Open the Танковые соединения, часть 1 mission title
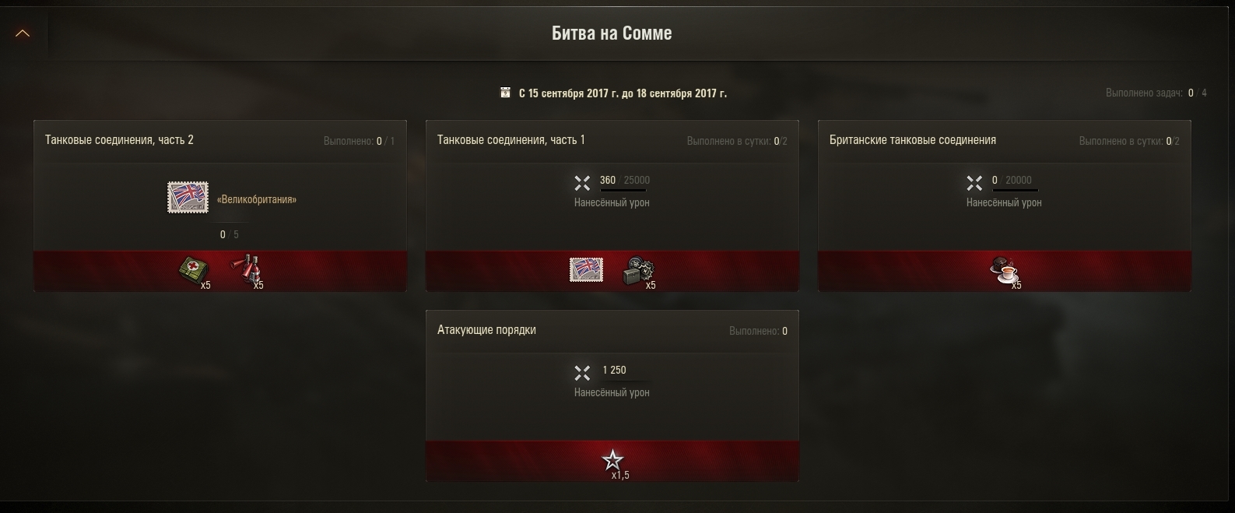 coord(511,140)
